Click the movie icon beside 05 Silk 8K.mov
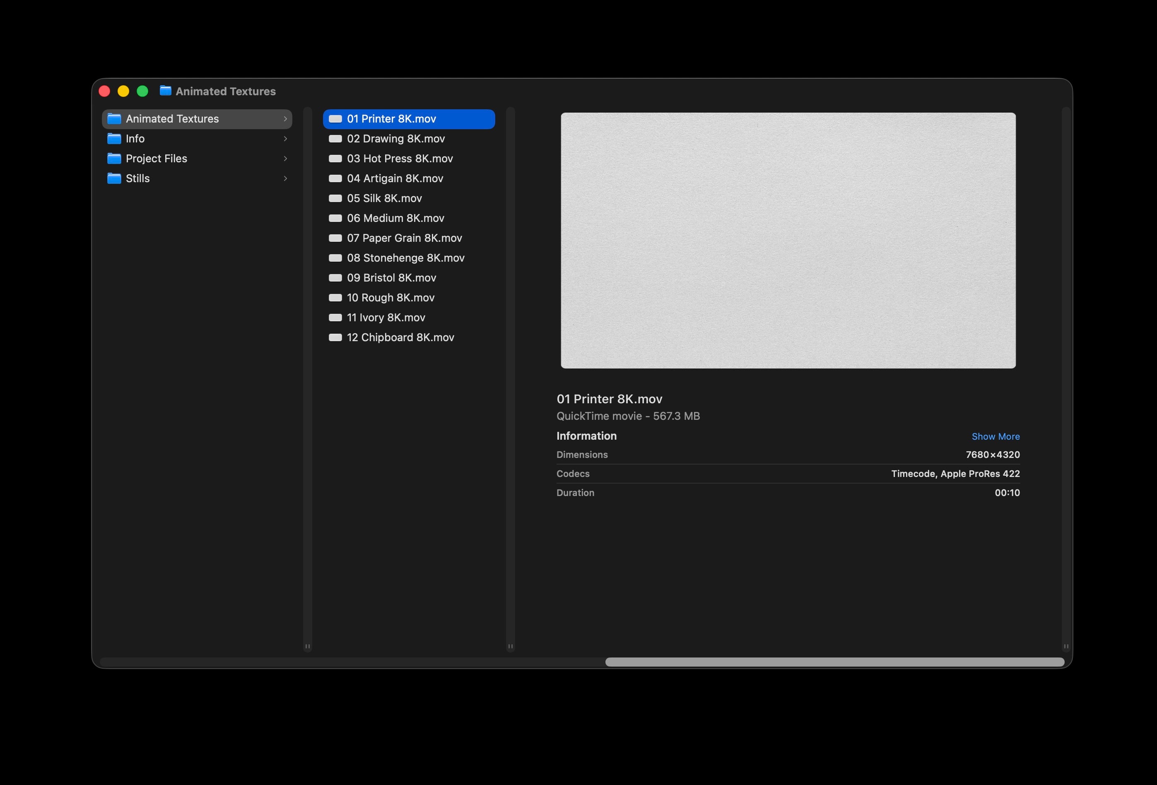 (x=335, y=198)
